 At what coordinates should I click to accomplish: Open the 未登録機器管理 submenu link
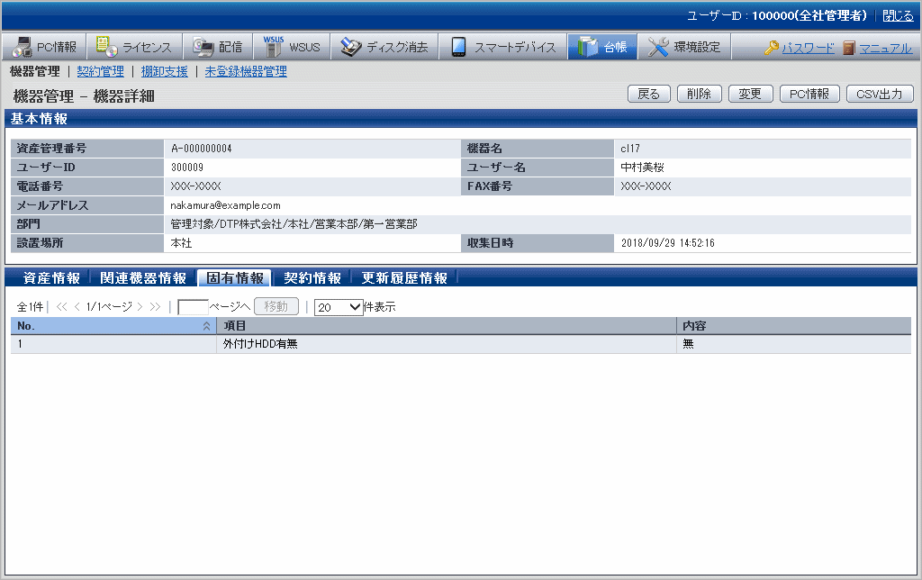coord(246,72)
